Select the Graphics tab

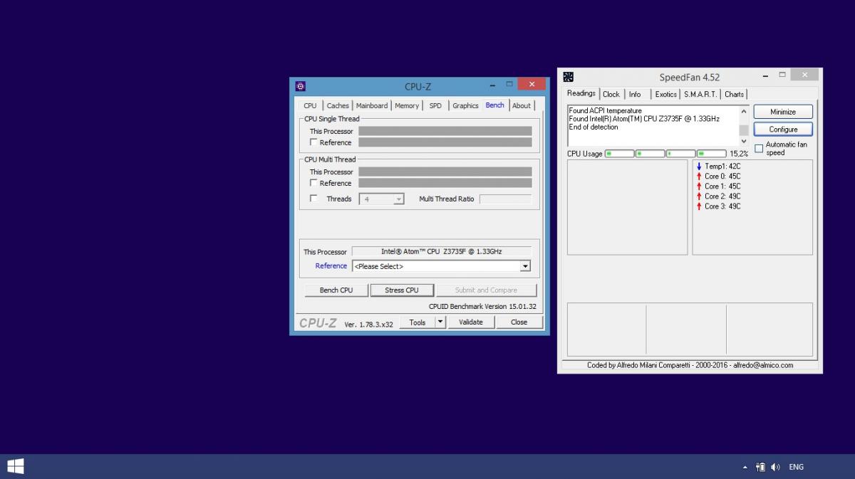coord(465,105)
